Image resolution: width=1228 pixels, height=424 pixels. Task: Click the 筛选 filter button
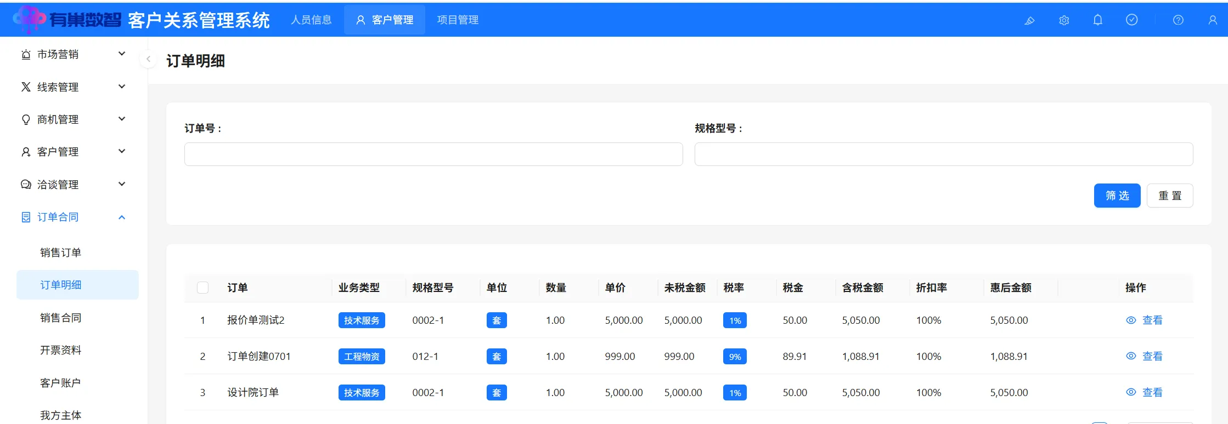[1117, 196]
